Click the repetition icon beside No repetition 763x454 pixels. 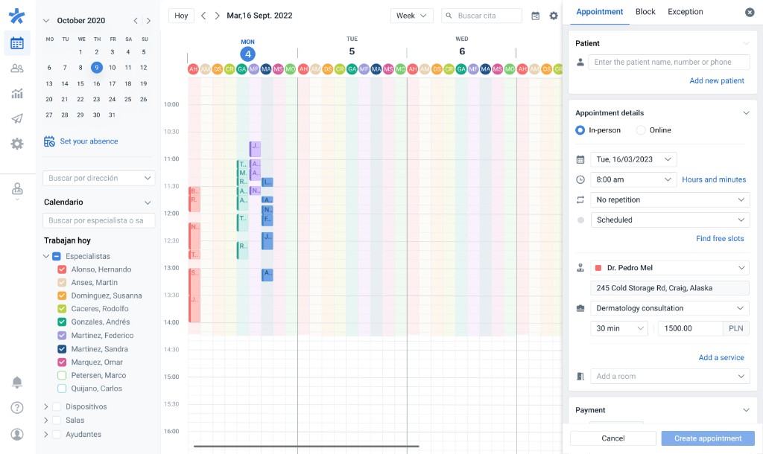point(580,199)
